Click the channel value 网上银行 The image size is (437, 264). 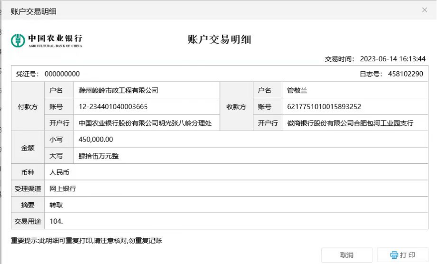tap(63, 189)
